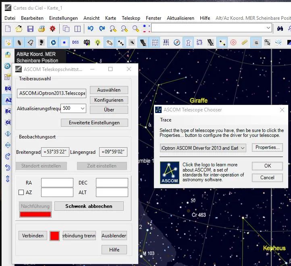Click the compass icon in the toolbar
Image resolution: width=291 pixels, height=266 pixels.
point(177,42)
